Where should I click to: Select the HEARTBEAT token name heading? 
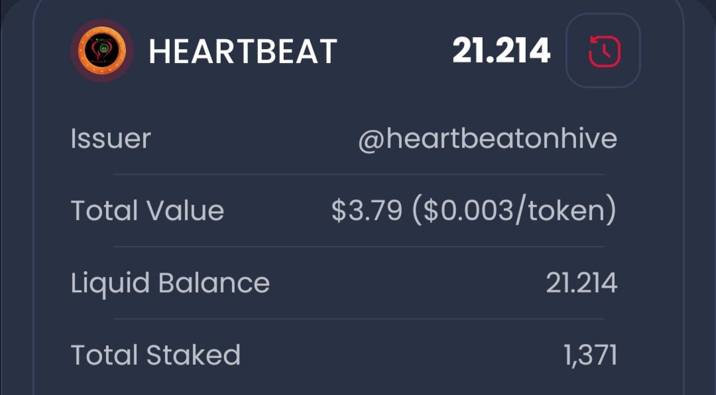(243, 51)
